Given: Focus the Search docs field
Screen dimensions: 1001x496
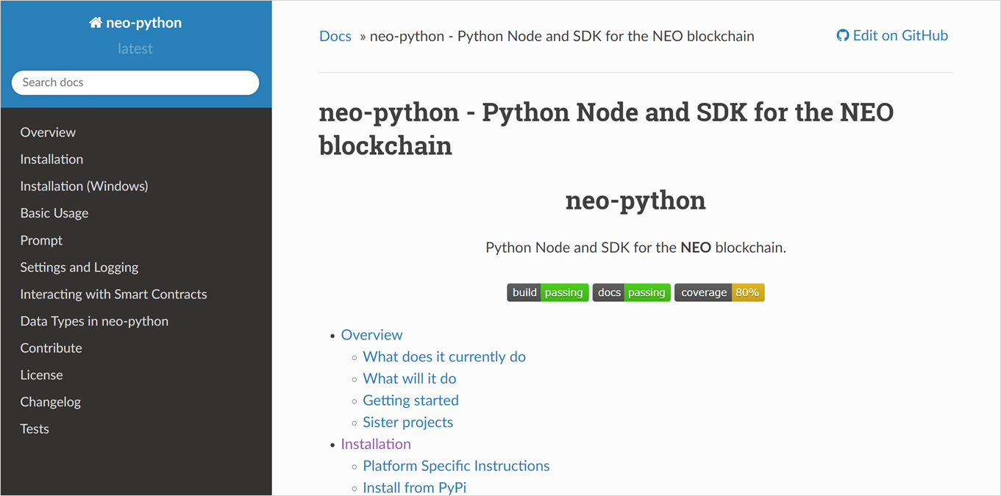Looking at the screenshot, I should point(135,82).
